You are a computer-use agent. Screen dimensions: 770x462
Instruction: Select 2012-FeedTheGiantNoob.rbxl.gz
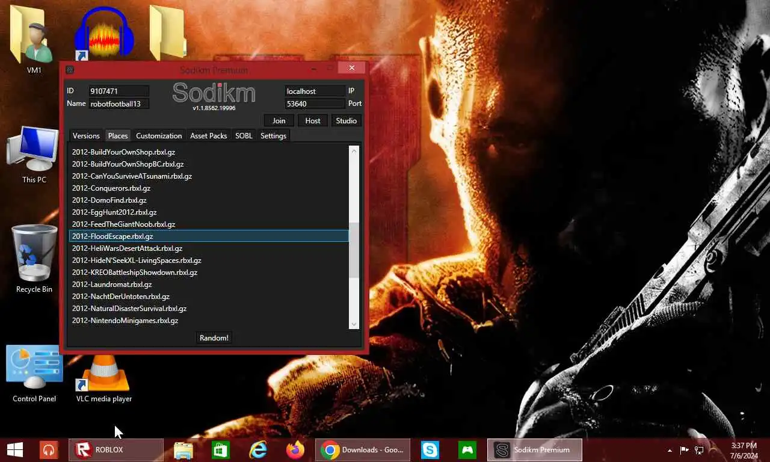pyautogui.click(x=209, y=224)
